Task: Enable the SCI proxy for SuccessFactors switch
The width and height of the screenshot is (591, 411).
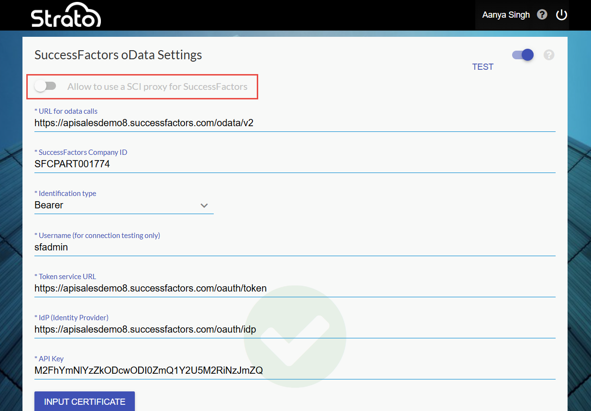Action: (x=45, y=87)
